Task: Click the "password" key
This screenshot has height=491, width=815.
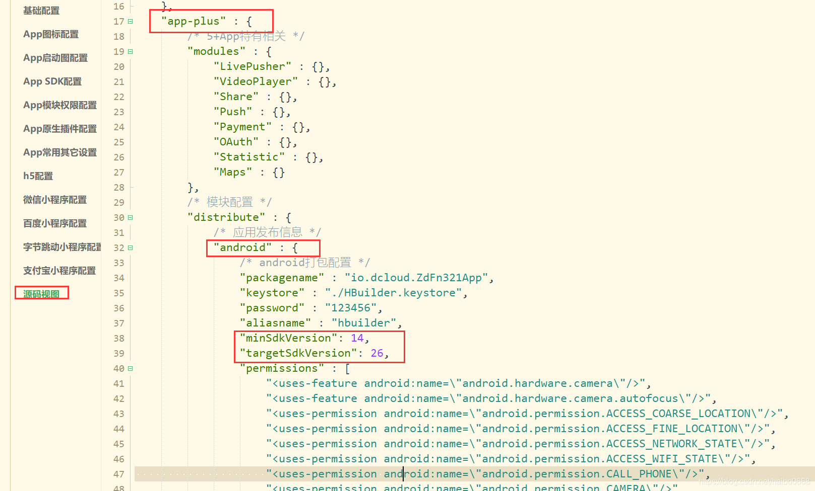Action: [x=272, y=308]
